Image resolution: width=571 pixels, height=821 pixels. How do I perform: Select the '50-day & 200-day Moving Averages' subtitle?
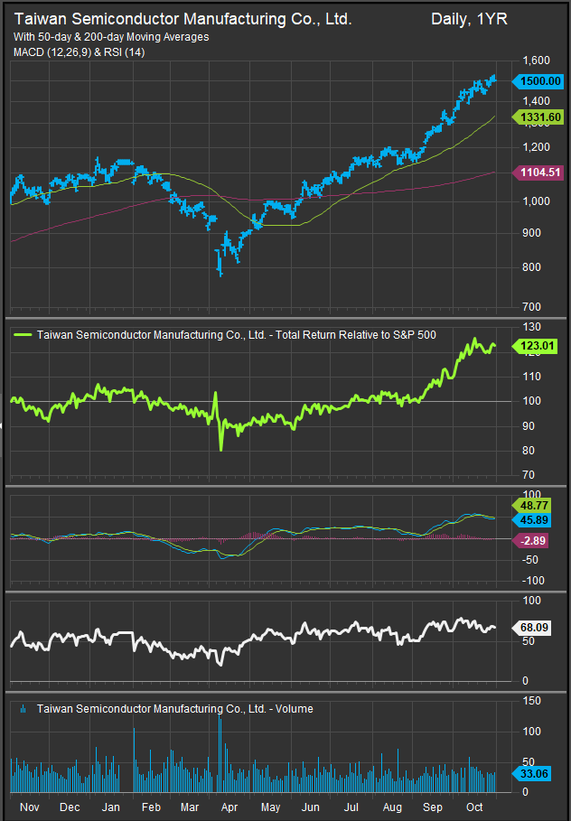[x=111, y=37]
